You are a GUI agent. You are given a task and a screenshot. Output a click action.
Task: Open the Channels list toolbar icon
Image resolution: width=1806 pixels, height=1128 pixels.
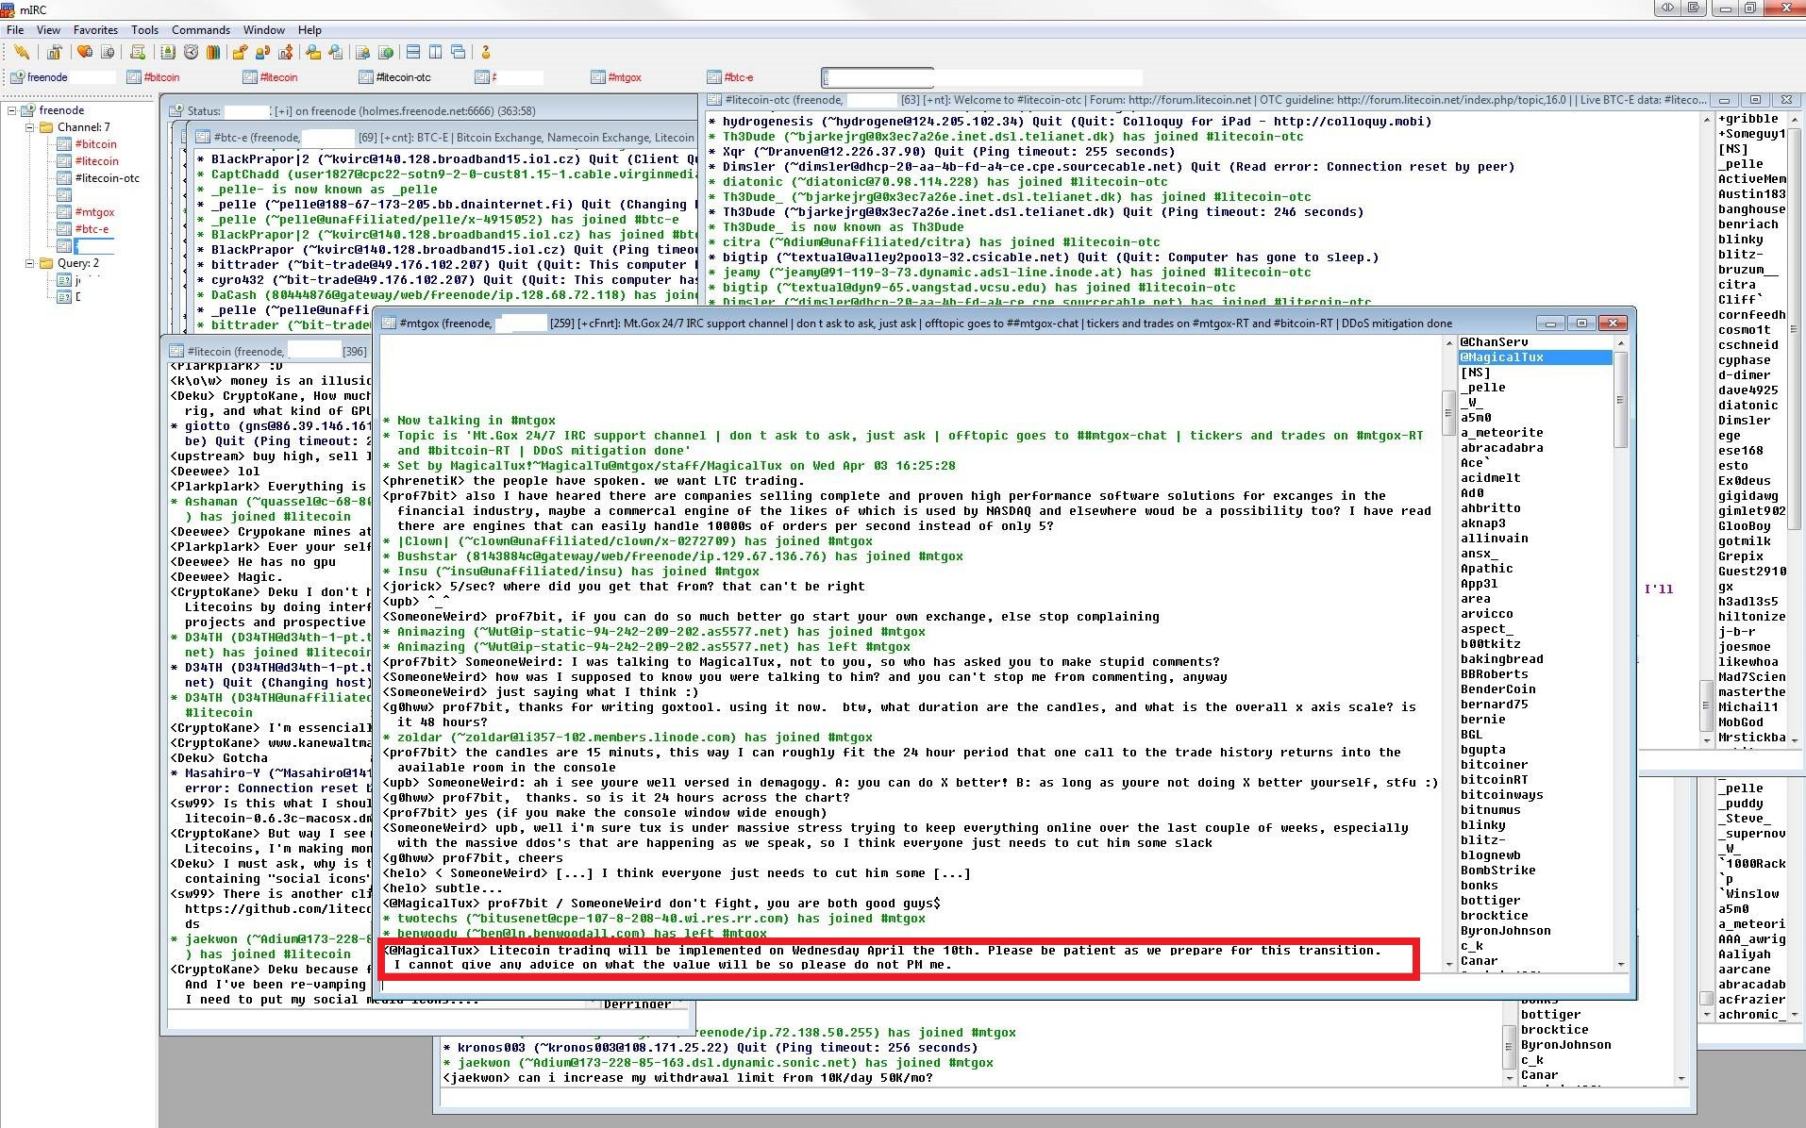tap(108, 53)
